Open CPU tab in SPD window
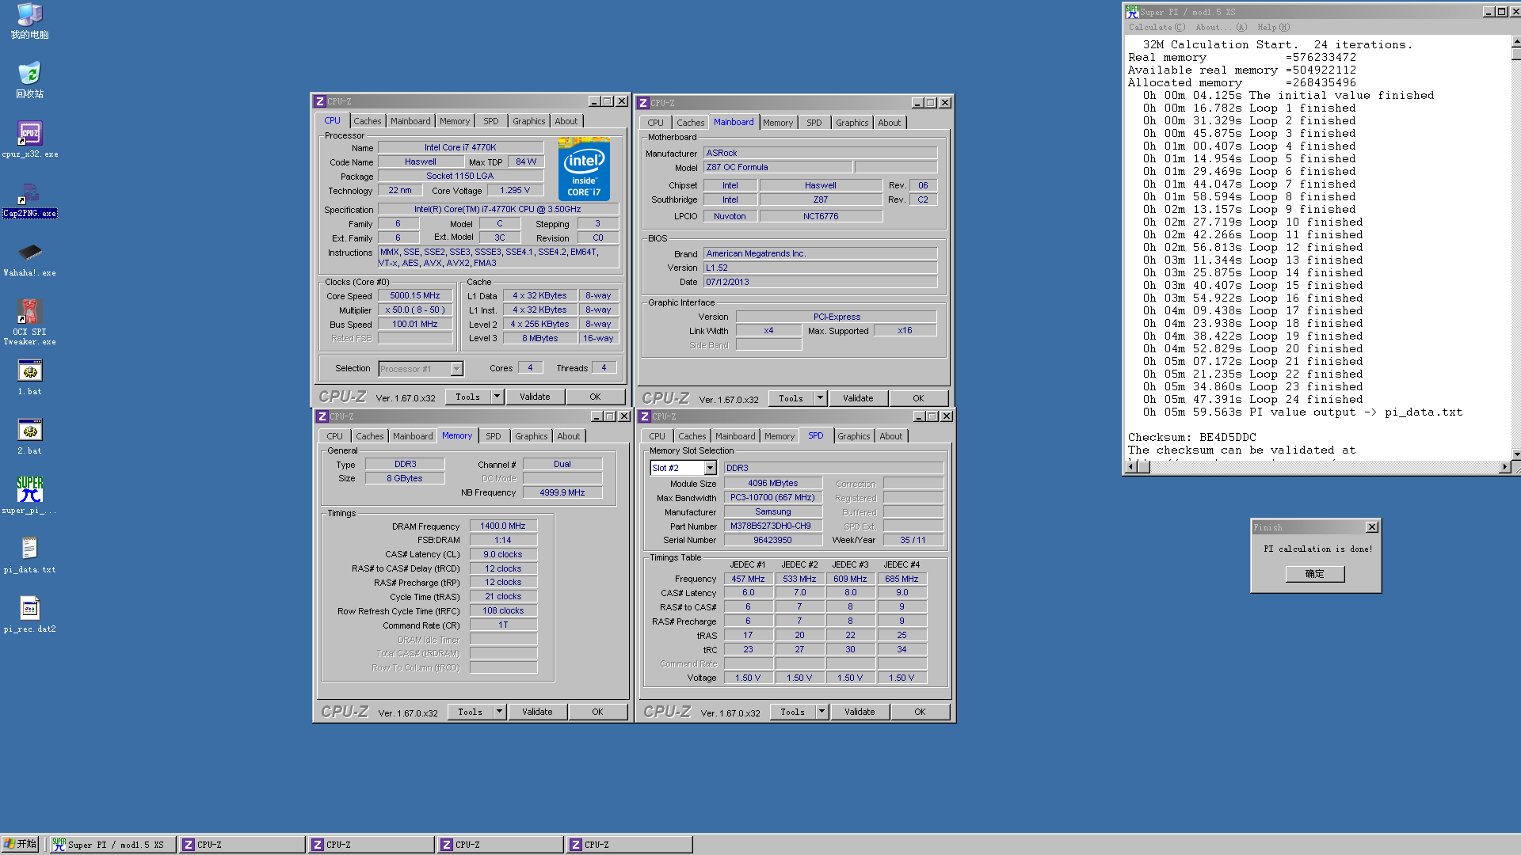This screenshot has height=855, width=1521. point(657,436)
